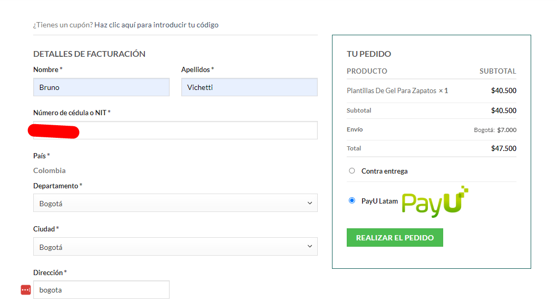Click the Apellidos input field

(249, 87)
